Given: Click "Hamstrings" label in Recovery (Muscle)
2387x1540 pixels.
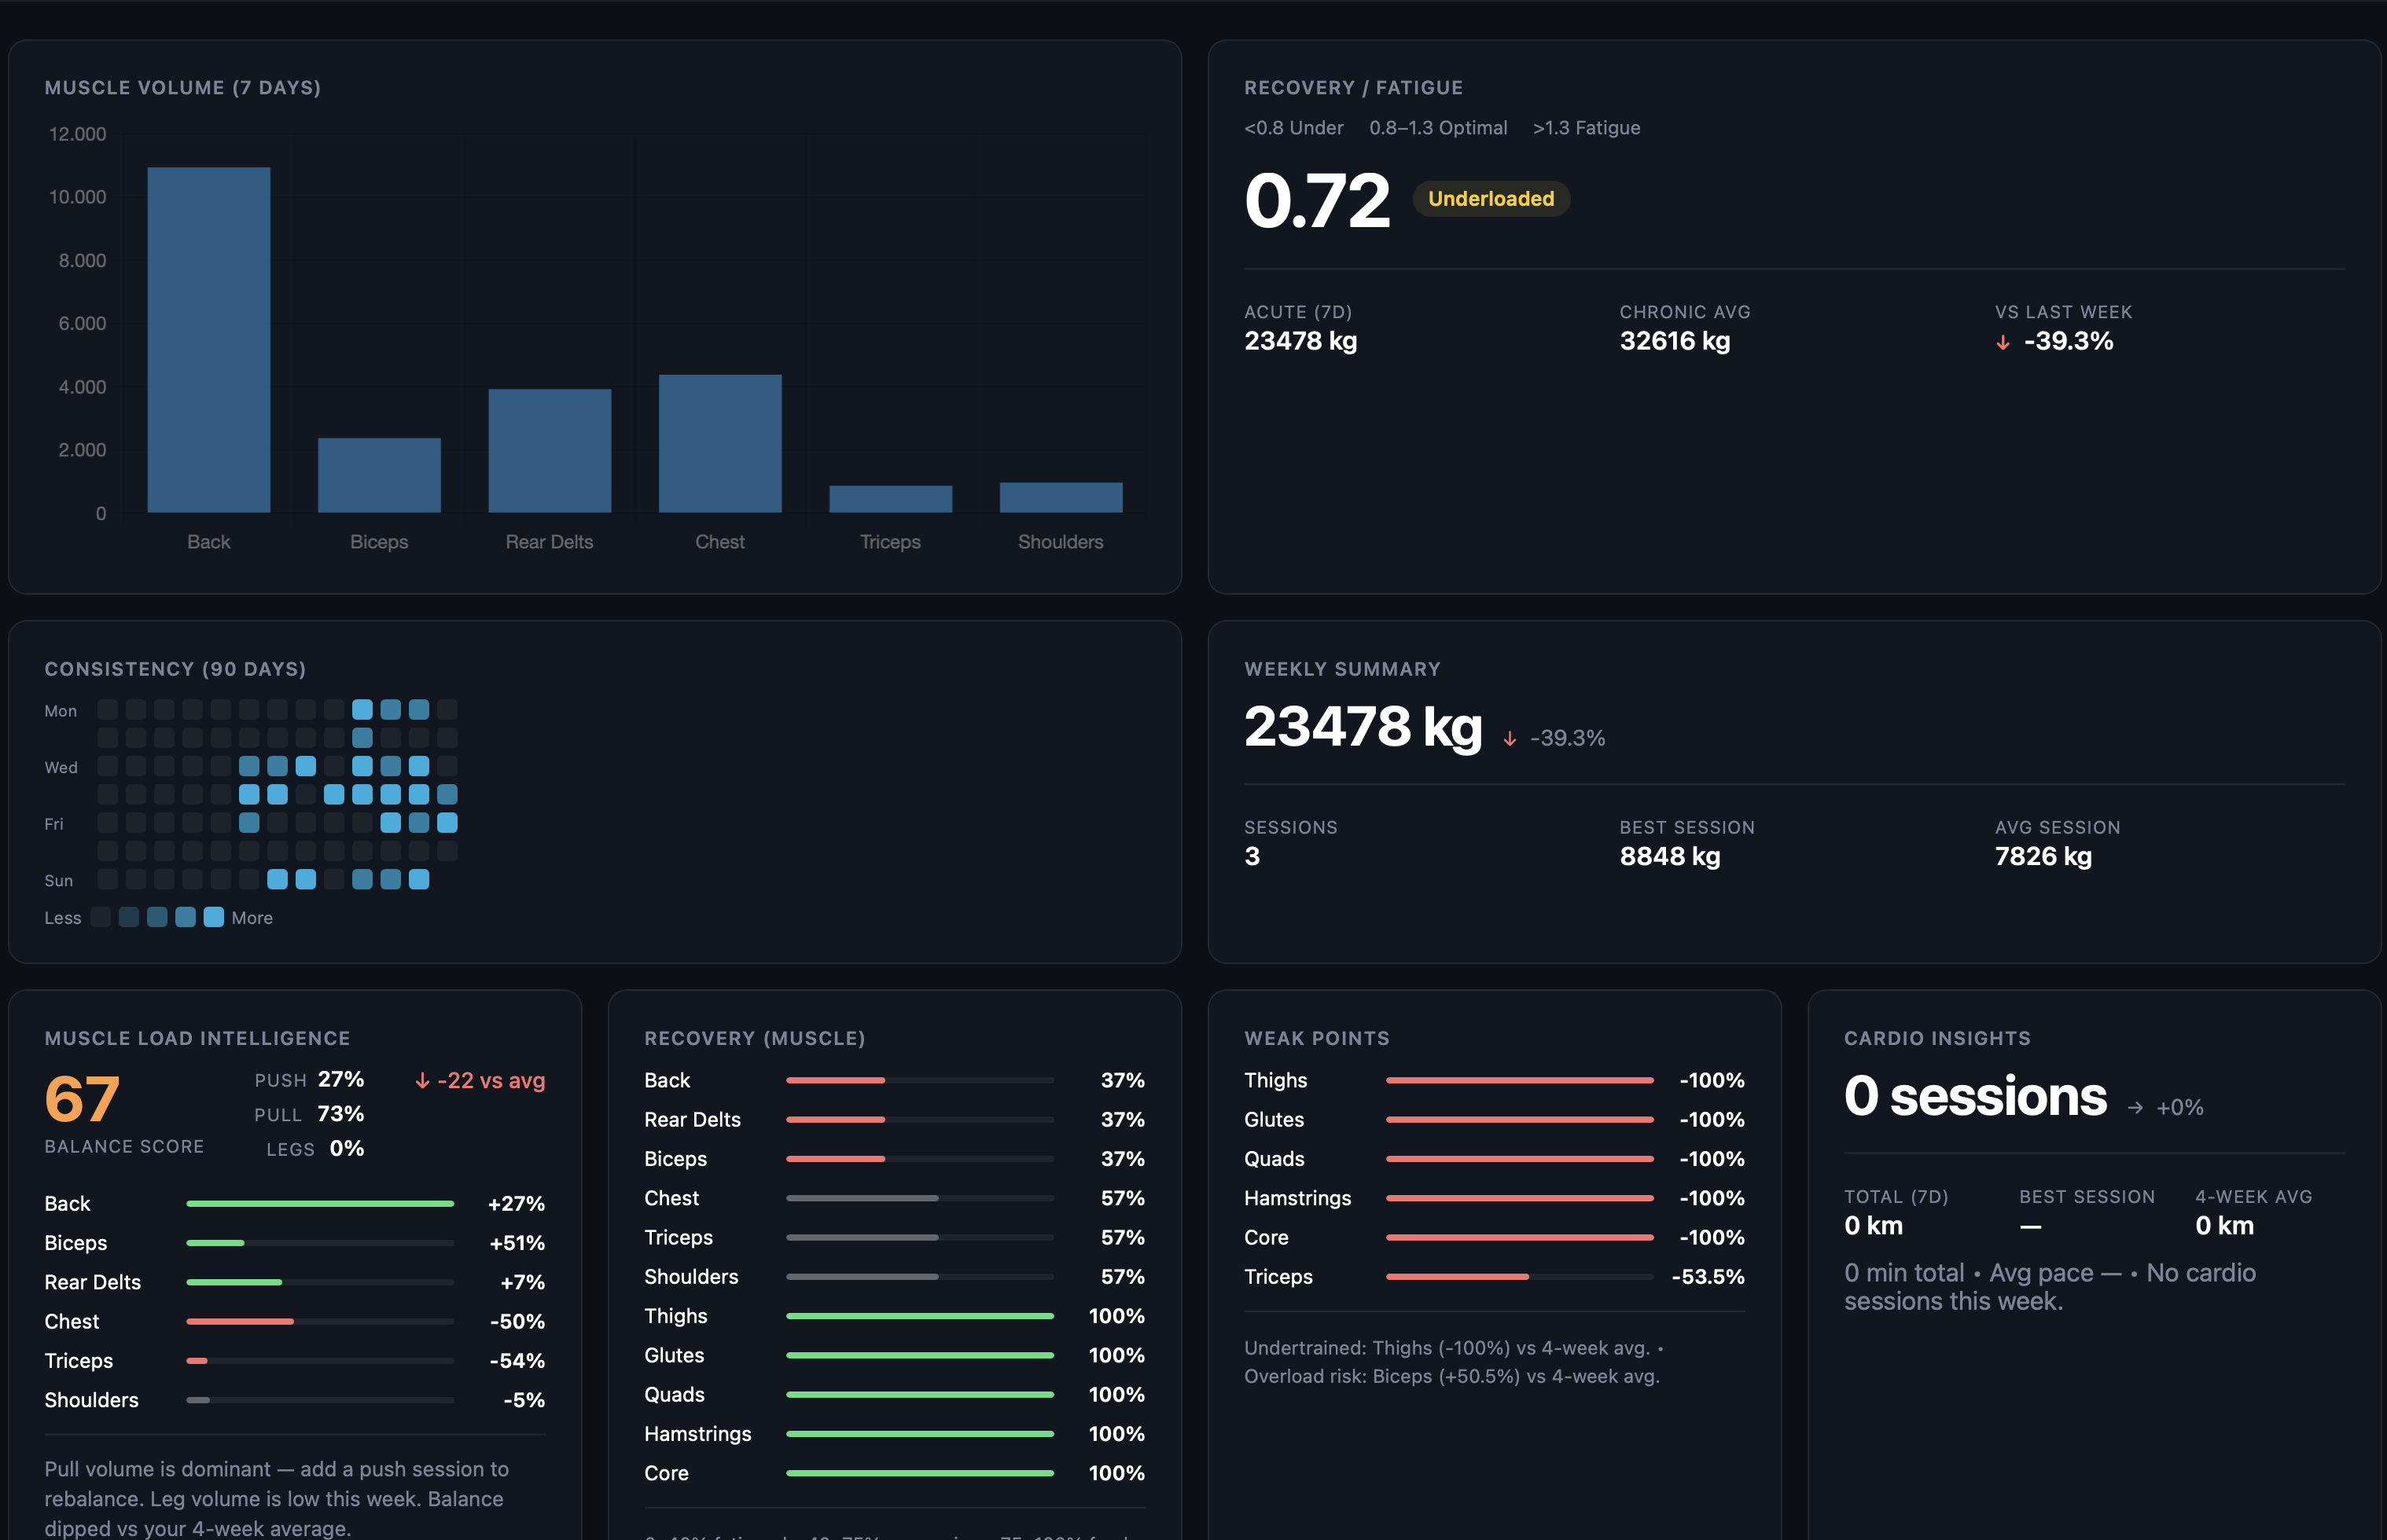Looking at the screenshot, I should 697,1434.
